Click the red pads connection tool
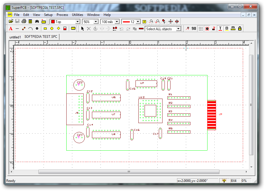265x191 pixels. click(115, 28)
